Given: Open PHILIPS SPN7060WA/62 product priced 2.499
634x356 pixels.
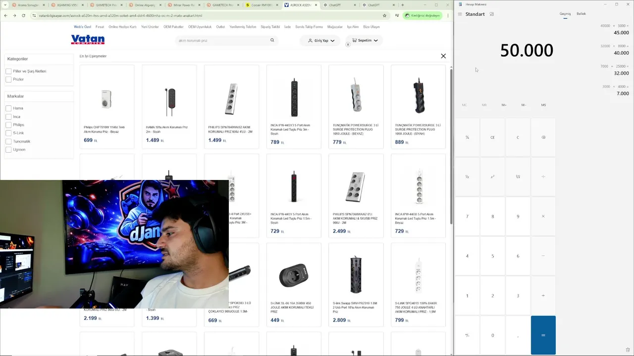Looking at the screenshot, I should 356,195.
